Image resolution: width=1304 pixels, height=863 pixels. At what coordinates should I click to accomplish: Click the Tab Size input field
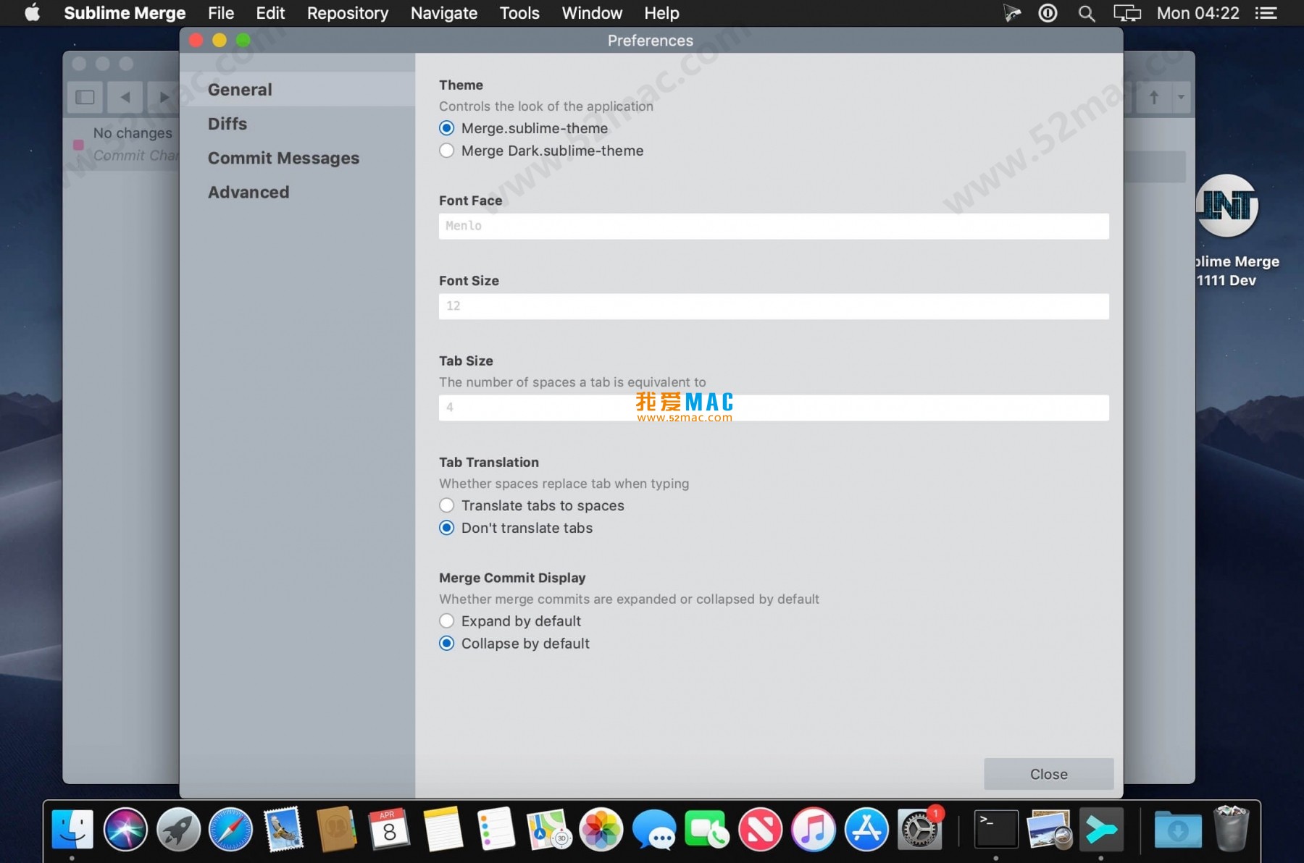774,408
